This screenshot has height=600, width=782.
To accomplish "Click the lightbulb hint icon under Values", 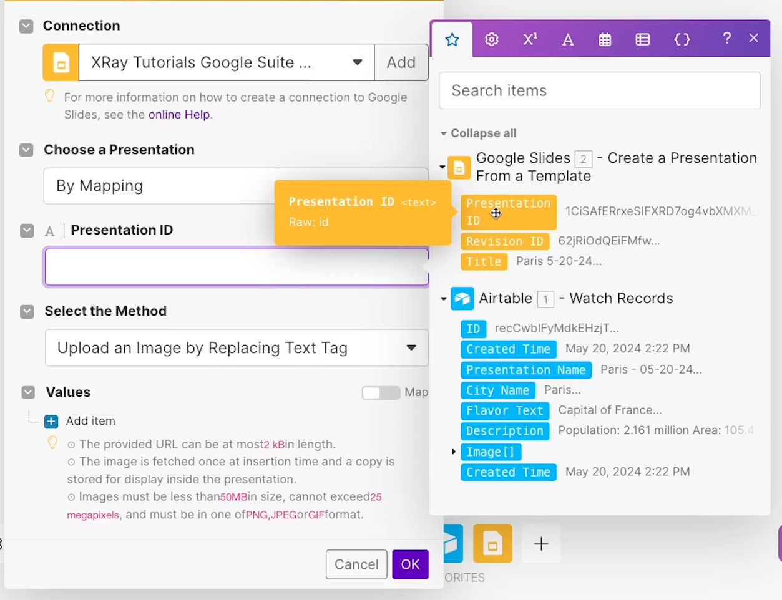I will [52, 443].
